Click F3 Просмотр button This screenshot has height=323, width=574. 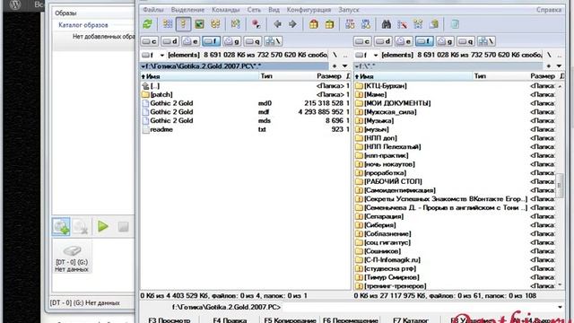(170, 320)
